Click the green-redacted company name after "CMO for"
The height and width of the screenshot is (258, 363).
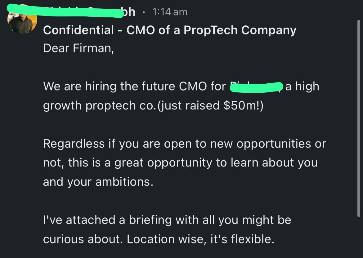(x=257, y=87)
